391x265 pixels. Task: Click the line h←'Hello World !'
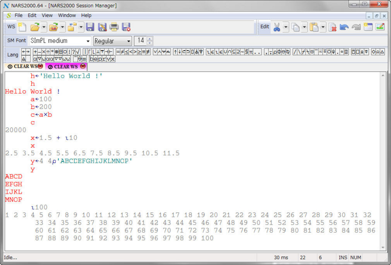click(x=66, y=76)
